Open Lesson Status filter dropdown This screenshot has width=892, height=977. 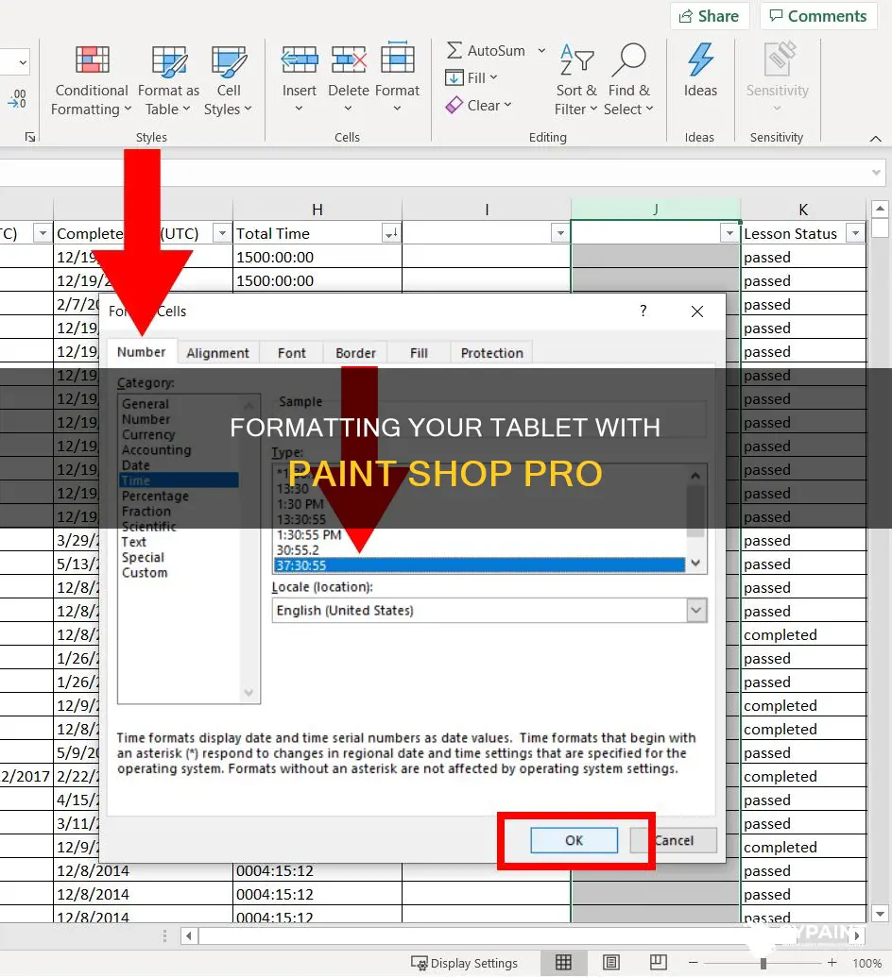[x=856, y=234]
